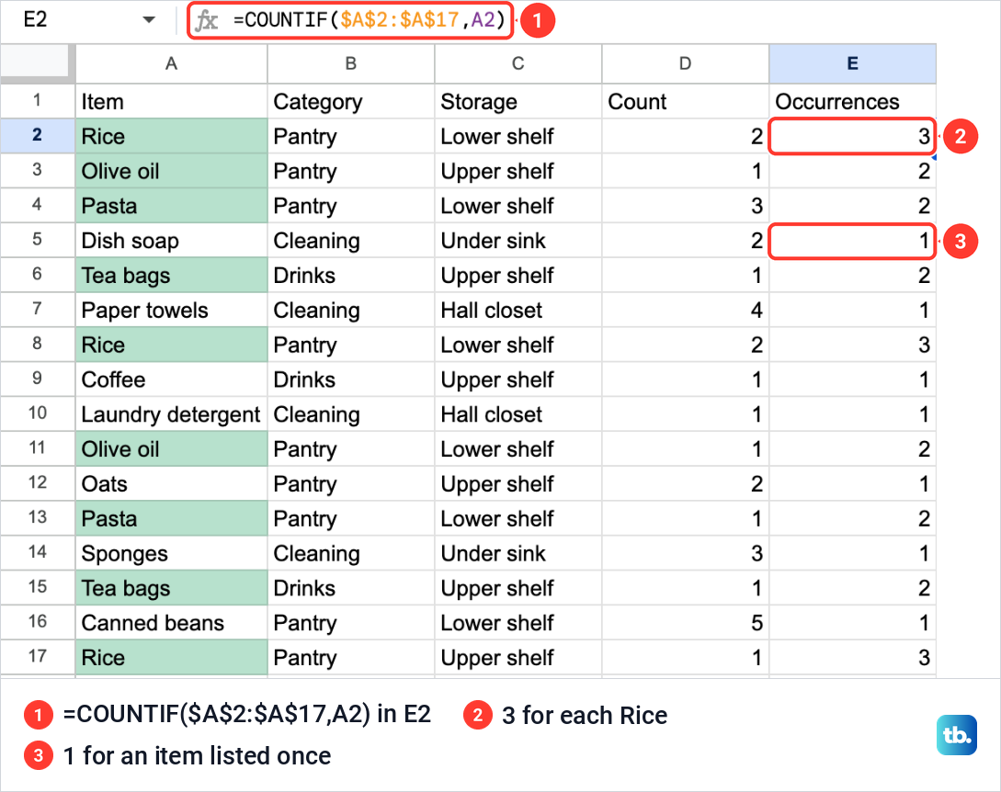Screen dimensions: 1001x792
Task: Select the "Dish soap" cell
Action: pos(171,241)
